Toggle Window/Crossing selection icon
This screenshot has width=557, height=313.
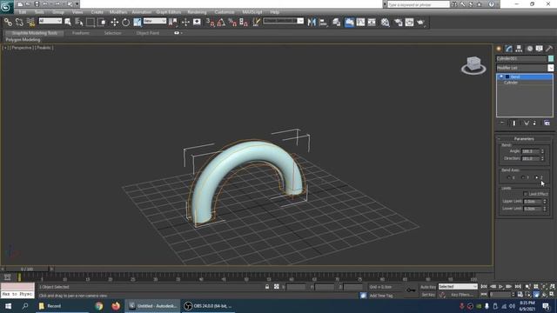(x=102, y=23)
